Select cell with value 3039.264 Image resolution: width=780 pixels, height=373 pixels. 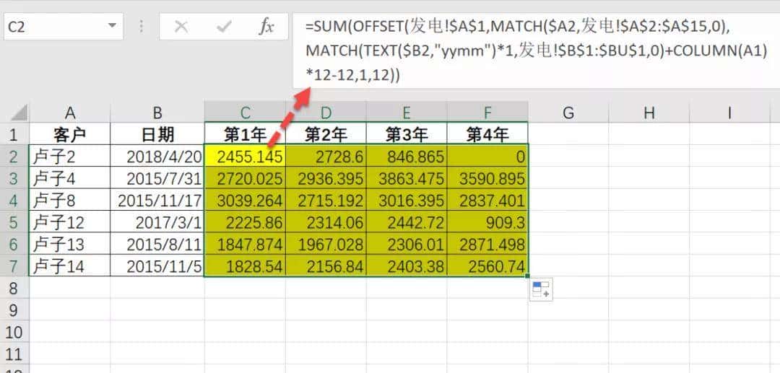pos(245,200)
